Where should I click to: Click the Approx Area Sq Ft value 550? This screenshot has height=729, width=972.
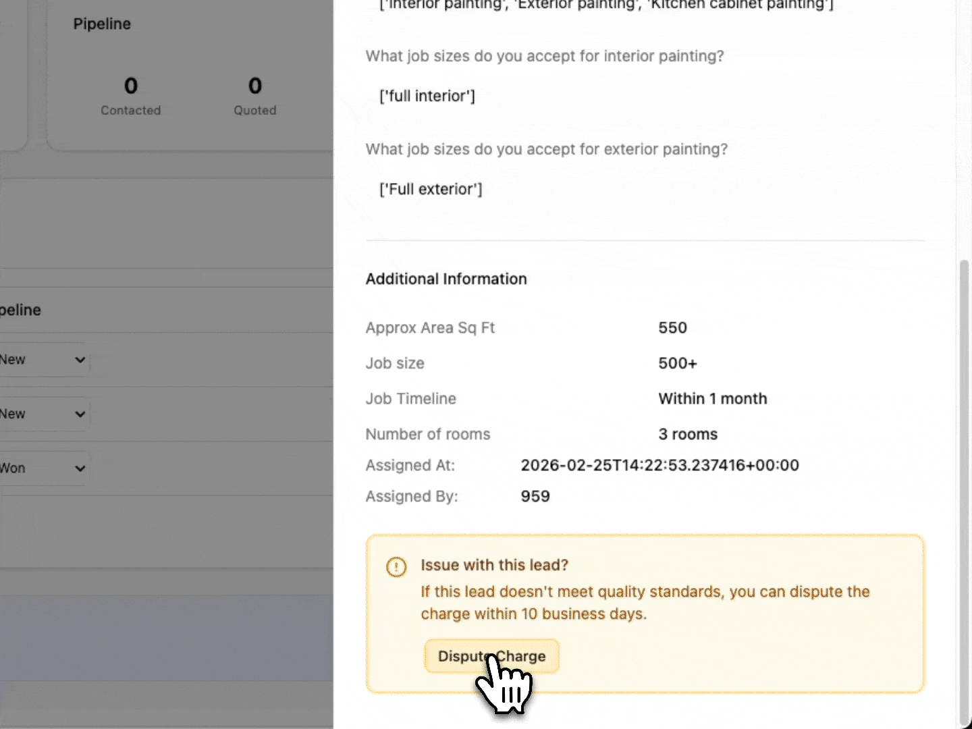click(x=672, y=328)
